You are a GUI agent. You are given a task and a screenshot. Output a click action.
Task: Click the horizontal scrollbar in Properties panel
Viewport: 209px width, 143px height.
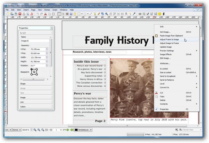click(34, 79)
